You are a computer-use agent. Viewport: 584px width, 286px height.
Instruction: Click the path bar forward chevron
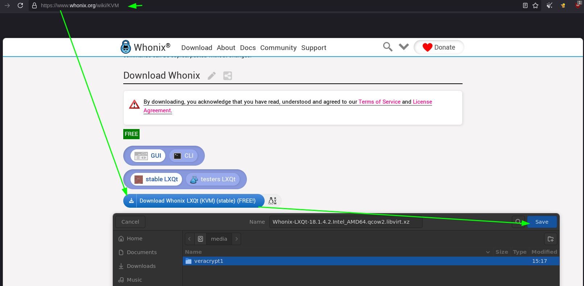pos(236,239)
